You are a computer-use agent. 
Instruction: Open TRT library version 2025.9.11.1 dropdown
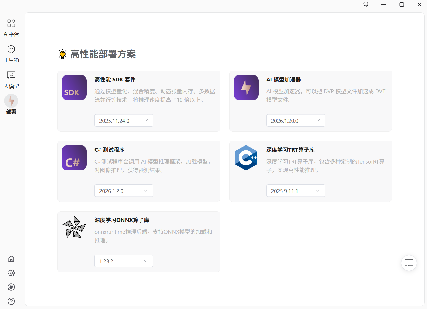[295, 191]
